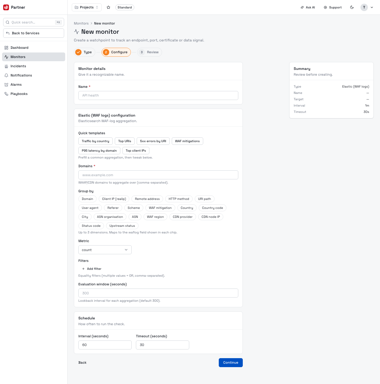Click Add filter
380x384 pixels.
coord(92,269)
